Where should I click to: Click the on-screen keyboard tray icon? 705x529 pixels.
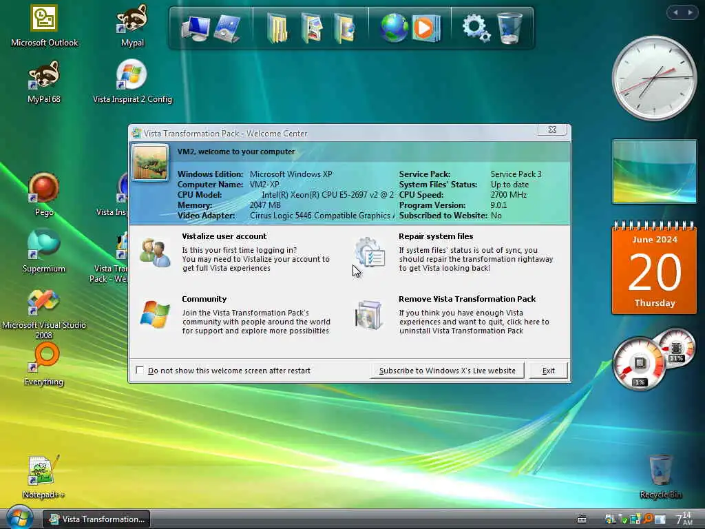tap(581, 519)
